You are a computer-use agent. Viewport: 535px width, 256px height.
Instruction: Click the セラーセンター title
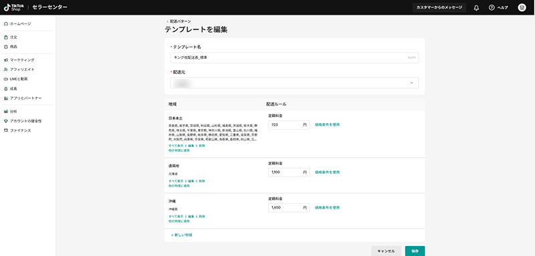coord(49,7)
